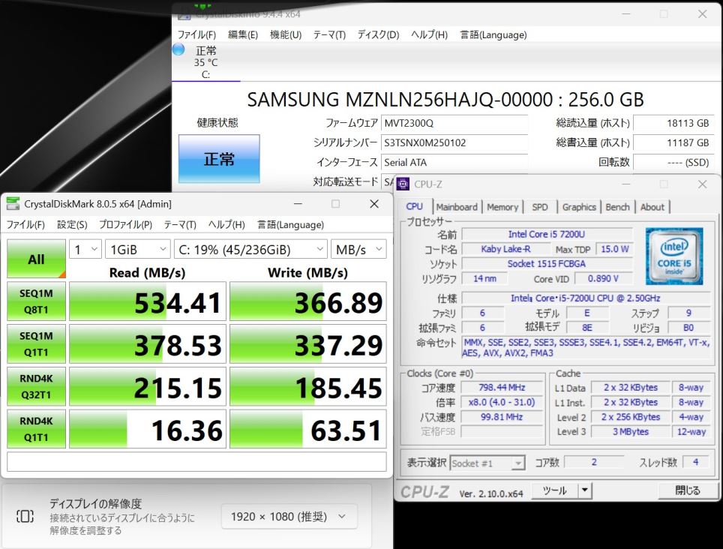Click the RND4K Q32T1 write result 185.45
The image size is (723, 549).
click(308, 386)
